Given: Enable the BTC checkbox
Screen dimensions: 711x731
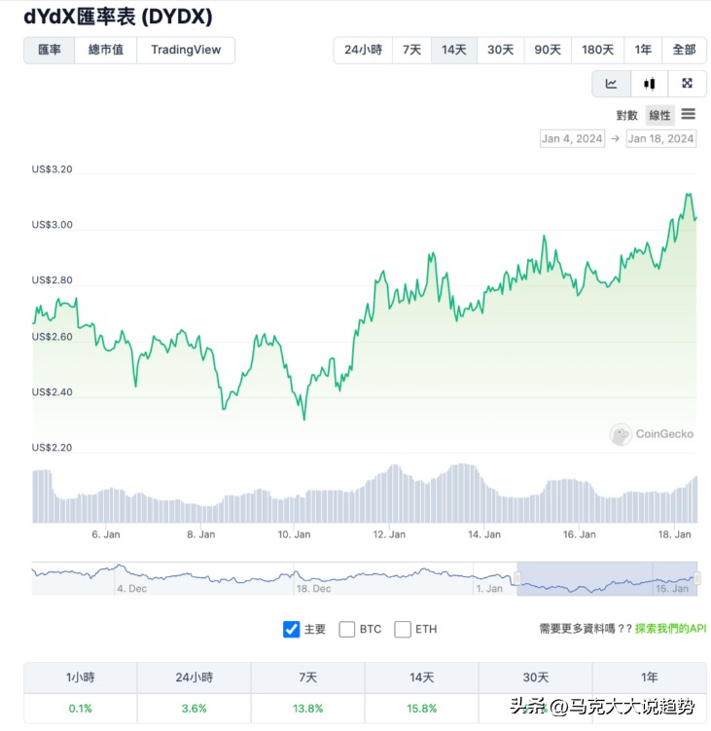Looking at the screenshot, I should click(x=346, y=629).
